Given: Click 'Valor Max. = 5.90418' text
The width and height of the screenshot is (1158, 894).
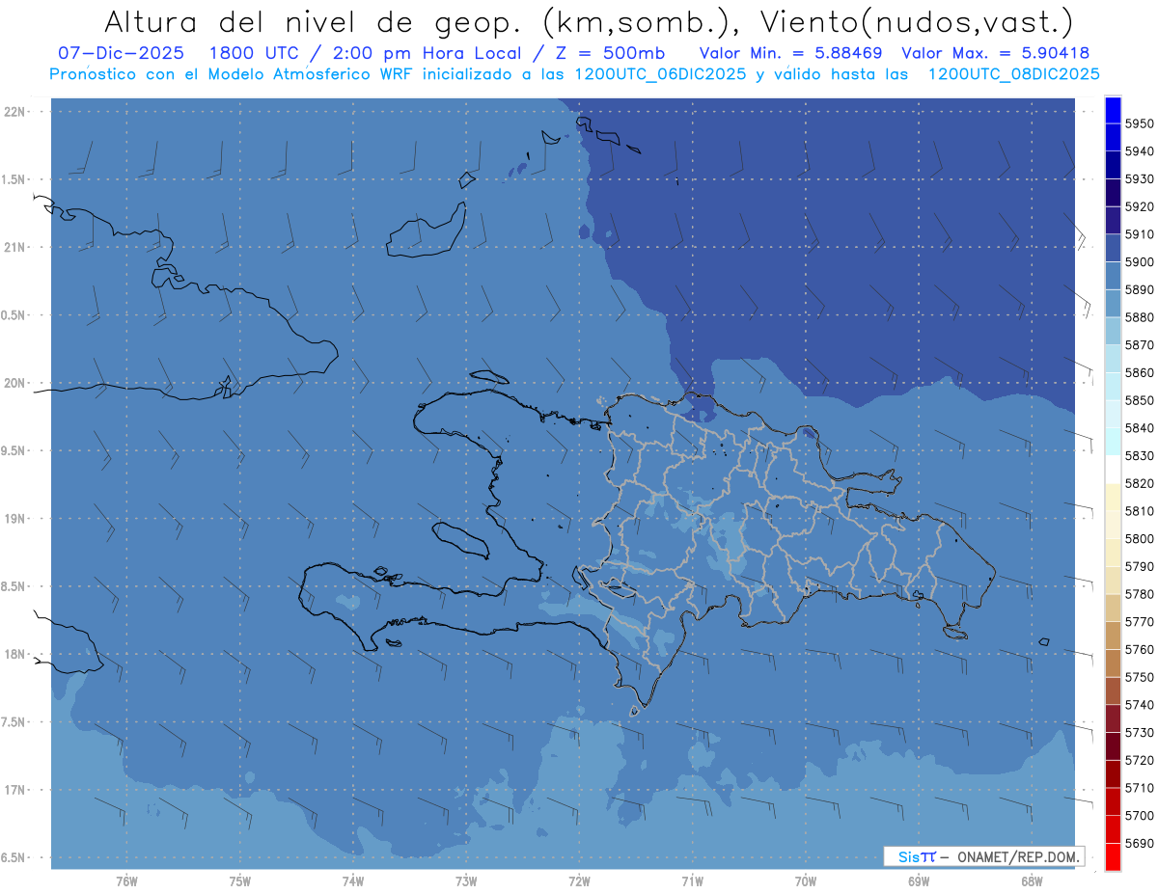Looking at the screenshot, I should [996, 53].
